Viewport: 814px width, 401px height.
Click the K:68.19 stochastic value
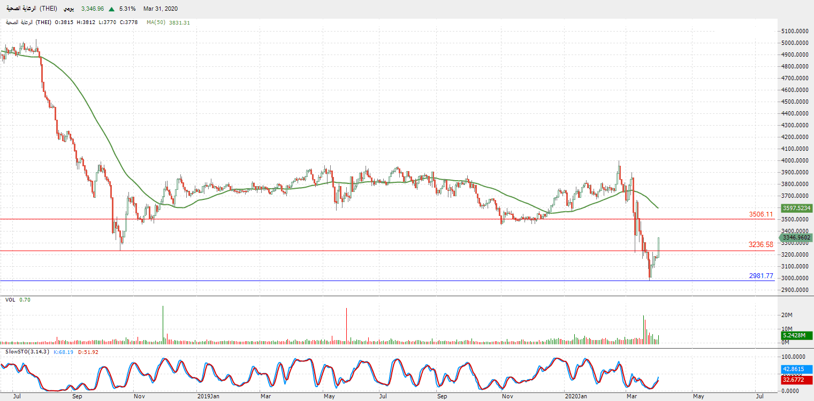[x=63, y=351]
